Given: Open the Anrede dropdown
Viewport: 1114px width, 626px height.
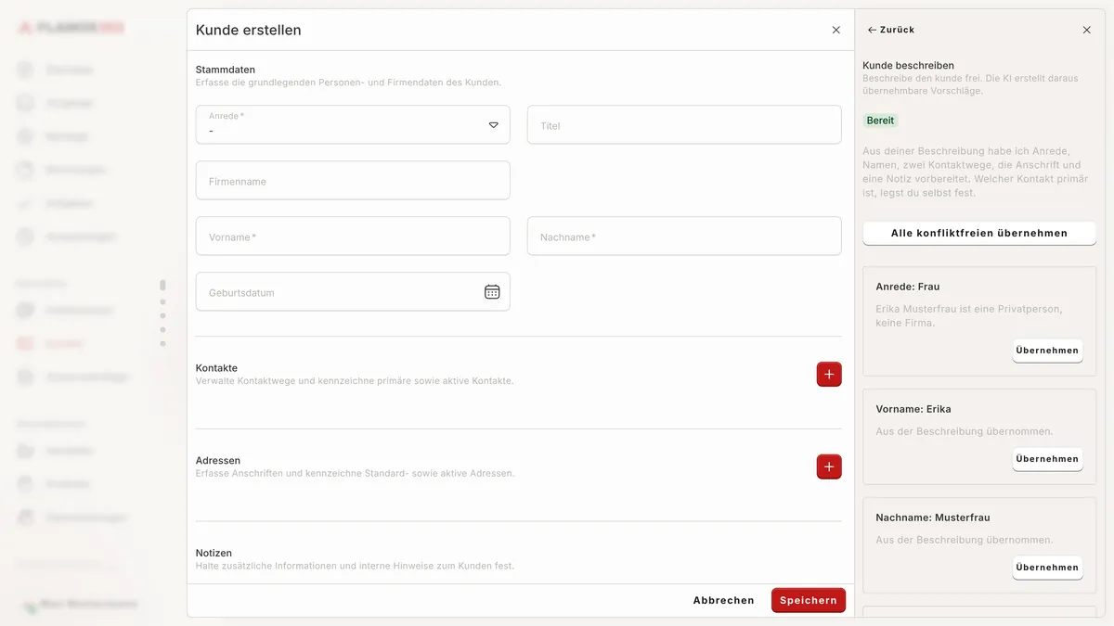Looking at the screenshot, I should 353,124.
